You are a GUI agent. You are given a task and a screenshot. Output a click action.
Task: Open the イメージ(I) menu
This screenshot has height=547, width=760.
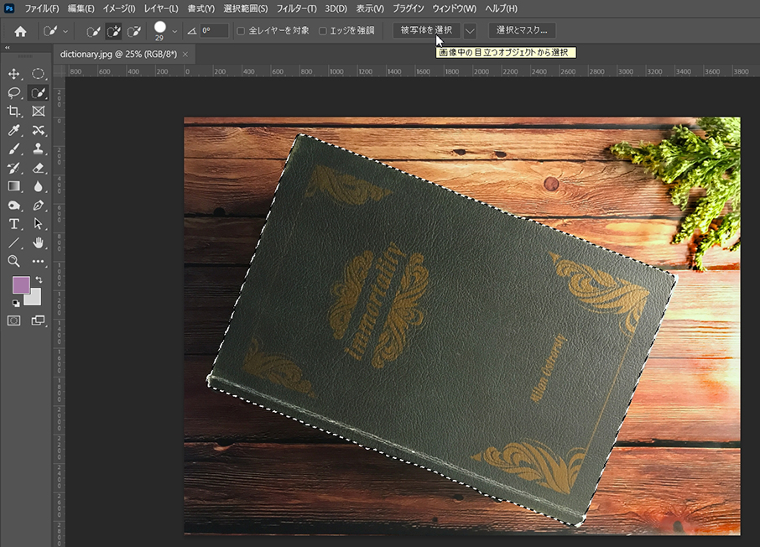click(119, 8)
